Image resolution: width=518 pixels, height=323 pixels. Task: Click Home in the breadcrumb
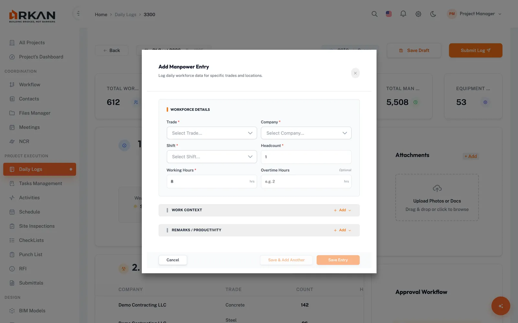pyautogui.click(x=101, y=15)
